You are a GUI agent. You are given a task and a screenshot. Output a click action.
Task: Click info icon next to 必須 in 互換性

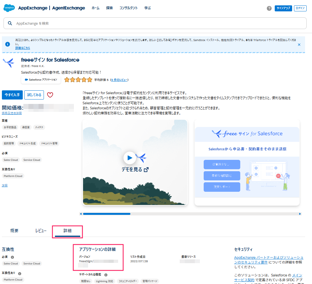tap(12, 257)
